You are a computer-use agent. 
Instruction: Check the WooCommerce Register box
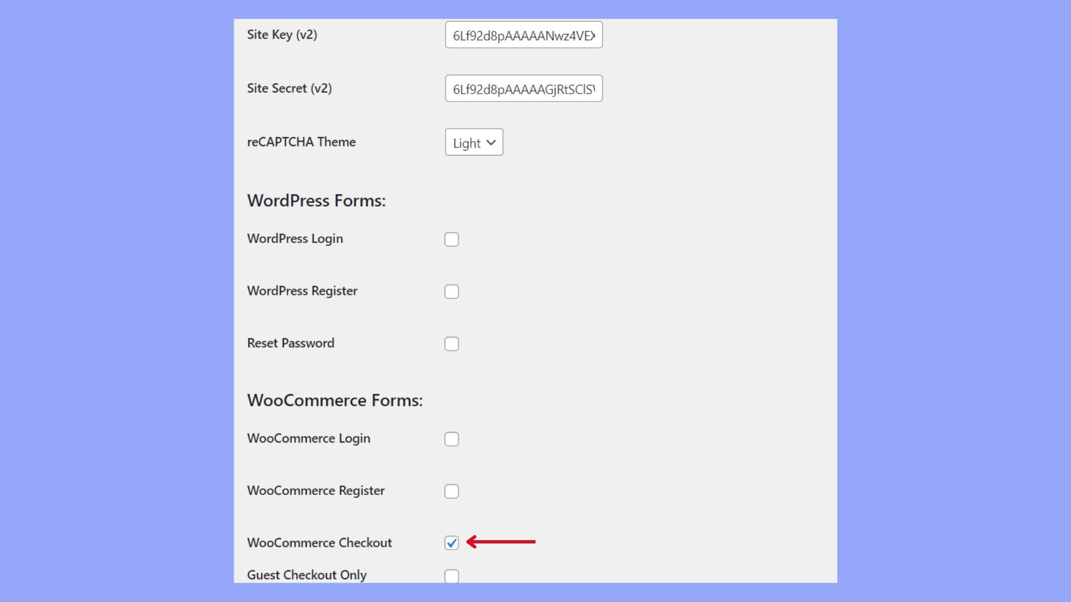tap(451, 491)
